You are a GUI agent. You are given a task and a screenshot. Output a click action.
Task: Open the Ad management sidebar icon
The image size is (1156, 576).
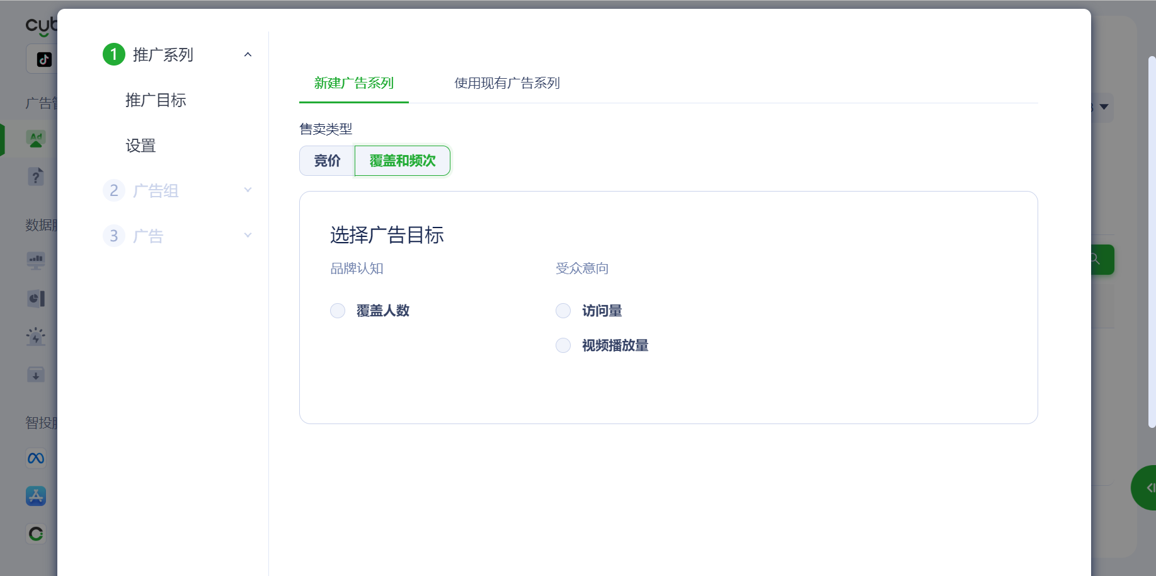(36, 139)
